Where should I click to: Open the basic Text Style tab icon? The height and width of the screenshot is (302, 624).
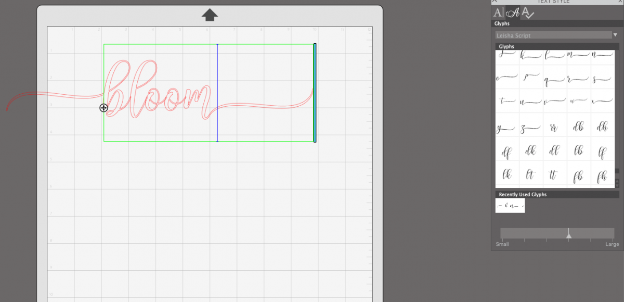pos(498,13)
